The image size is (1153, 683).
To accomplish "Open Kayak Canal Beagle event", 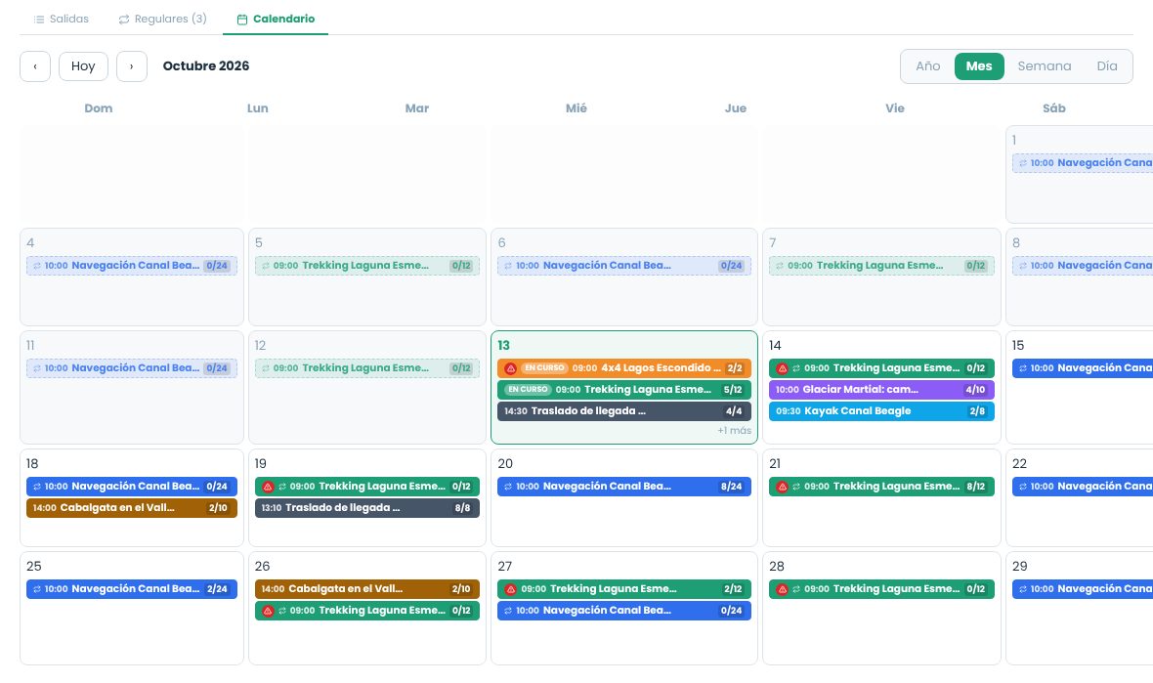I will tap(881, 411).
